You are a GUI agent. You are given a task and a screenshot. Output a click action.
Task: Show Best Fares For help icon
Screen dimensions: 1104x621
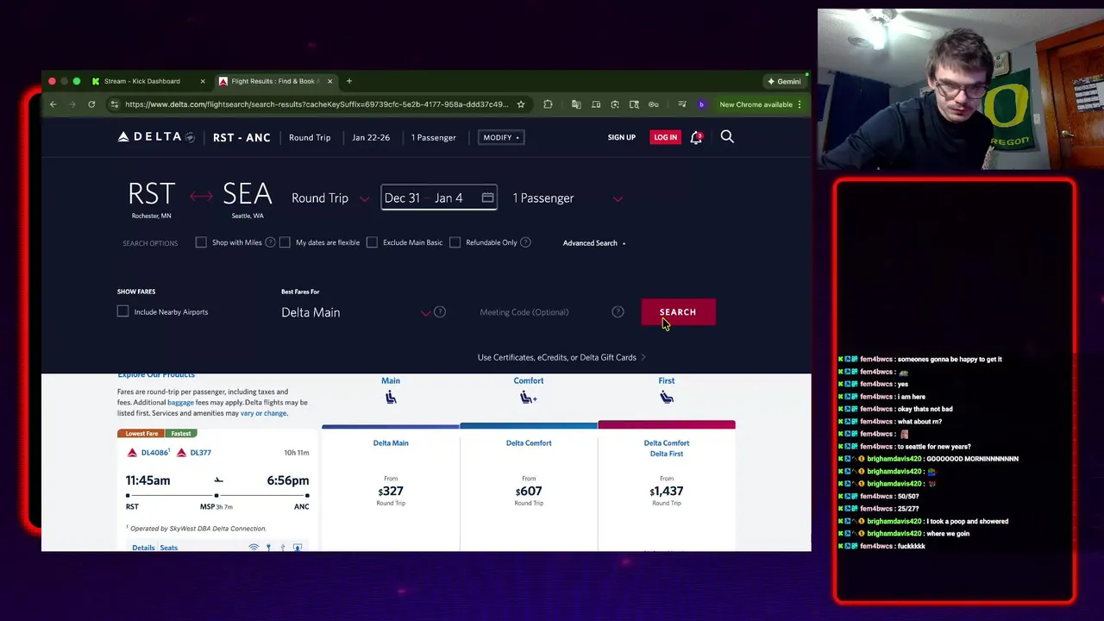[x=440, y=311]
